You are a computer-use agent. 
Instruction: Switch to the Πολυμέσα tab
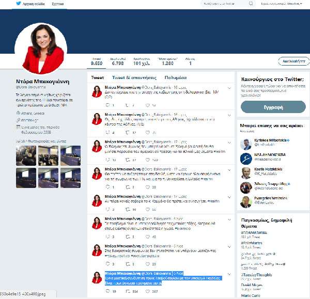(x=176, y=77)
